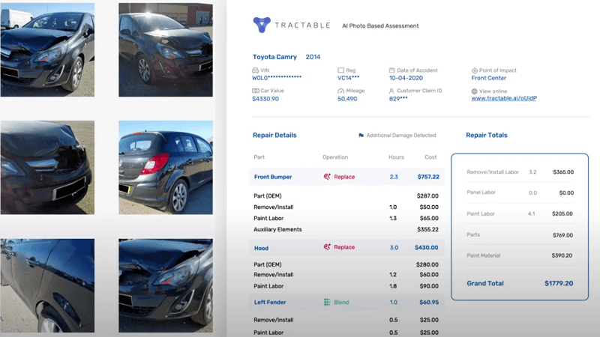Open the top-right front-side car photo
The width and height of the screenshot is (600, 337).
click(166, 49)
